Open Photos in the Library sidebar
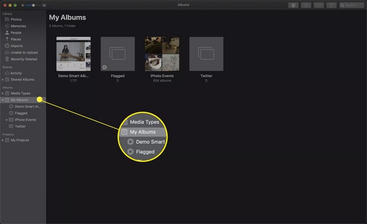The height and width of the screenshot is (224, 367). pos(23,20)
